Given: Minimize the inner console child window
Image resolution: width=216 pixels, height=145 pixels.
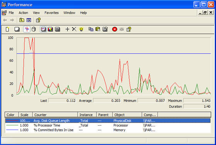Looking at the screenshot, I should [200, 13].
